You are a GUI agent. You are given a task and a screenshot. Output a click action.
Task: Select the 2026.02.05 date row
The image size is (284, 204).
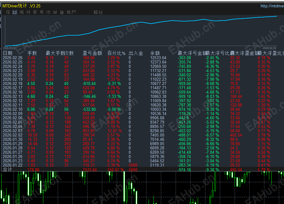click(x=13, y=122)
